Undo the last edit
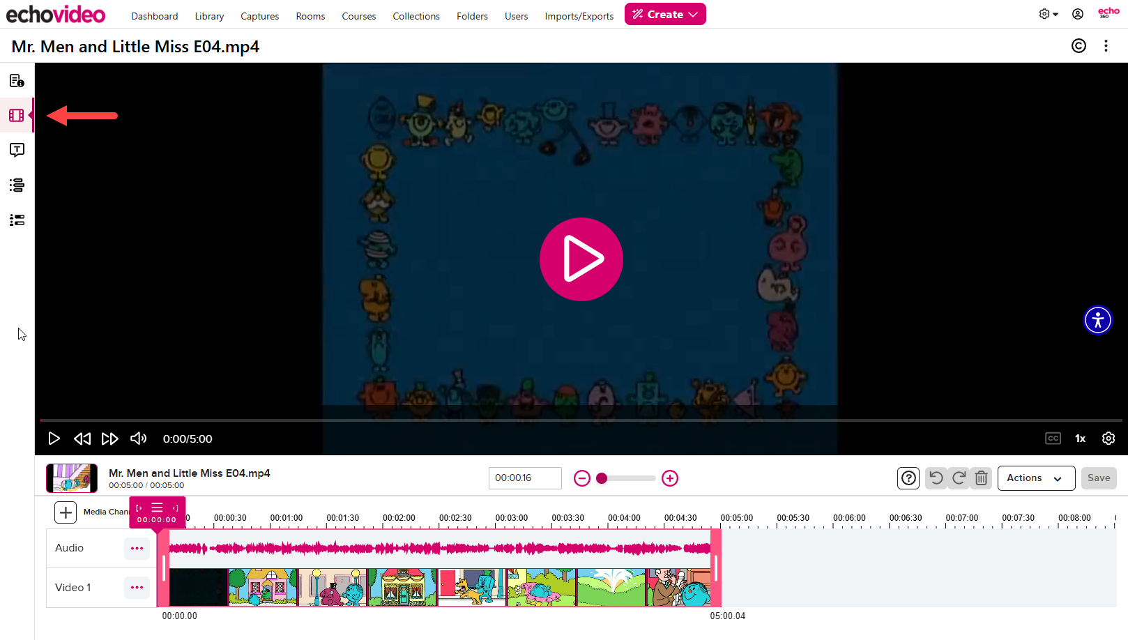The image size is (1128, 640). [936, 478]
